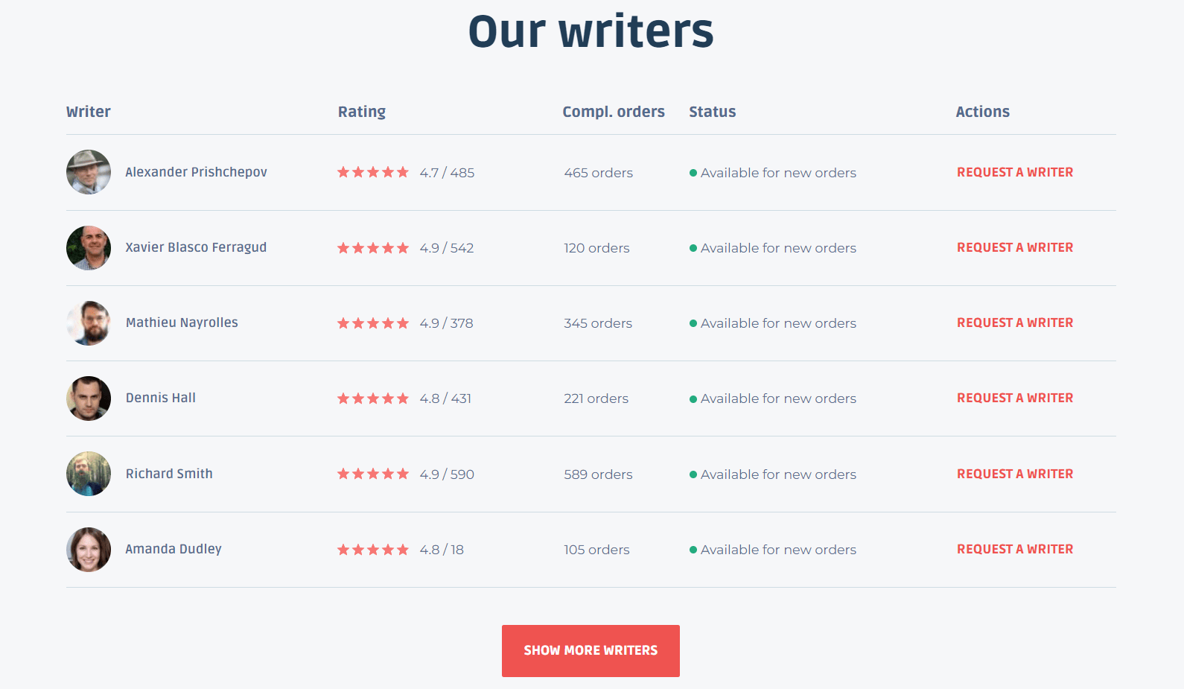Screen dimensions: 1184x689
Task: Click Alexander Prishchepov's avatar photo
Action: [x=89, y=172]
